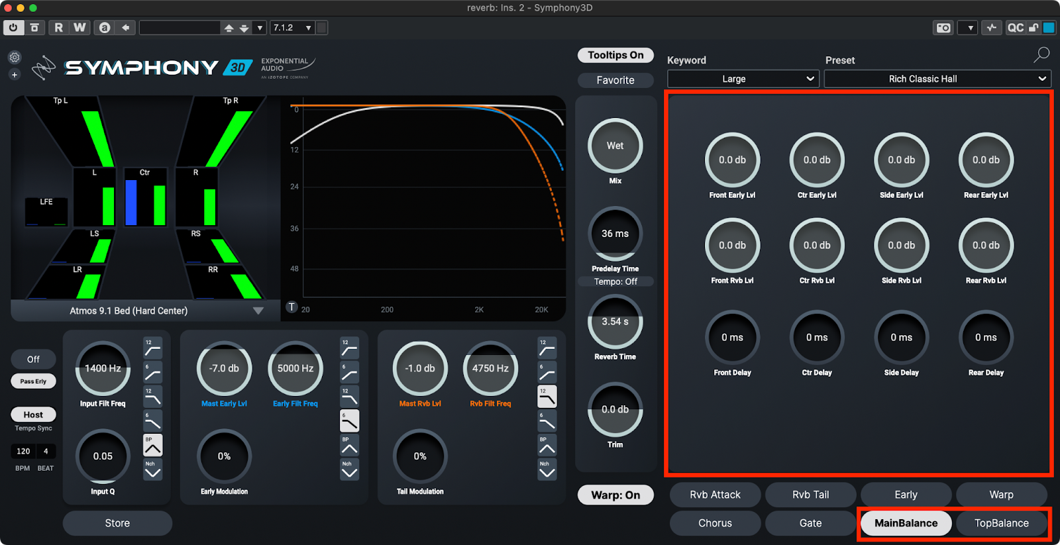Image resolution: width=1060 pixels, height=545 pixels.
Task: Switch to the Rvb Attack tab
Action: tap(715, 495)
